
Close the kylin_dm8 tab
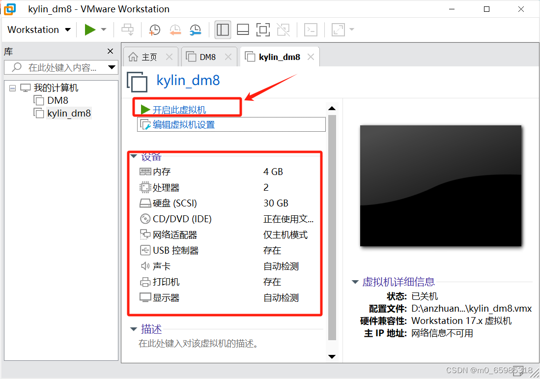click(311, 57)
